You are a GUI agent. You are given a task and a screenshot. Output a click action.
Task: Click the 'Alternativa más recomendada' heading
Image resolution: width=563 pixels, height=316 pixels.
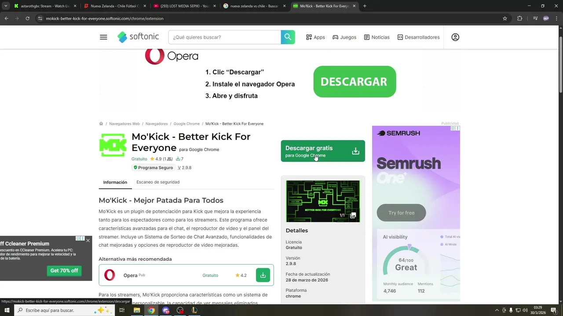[135, 259]
